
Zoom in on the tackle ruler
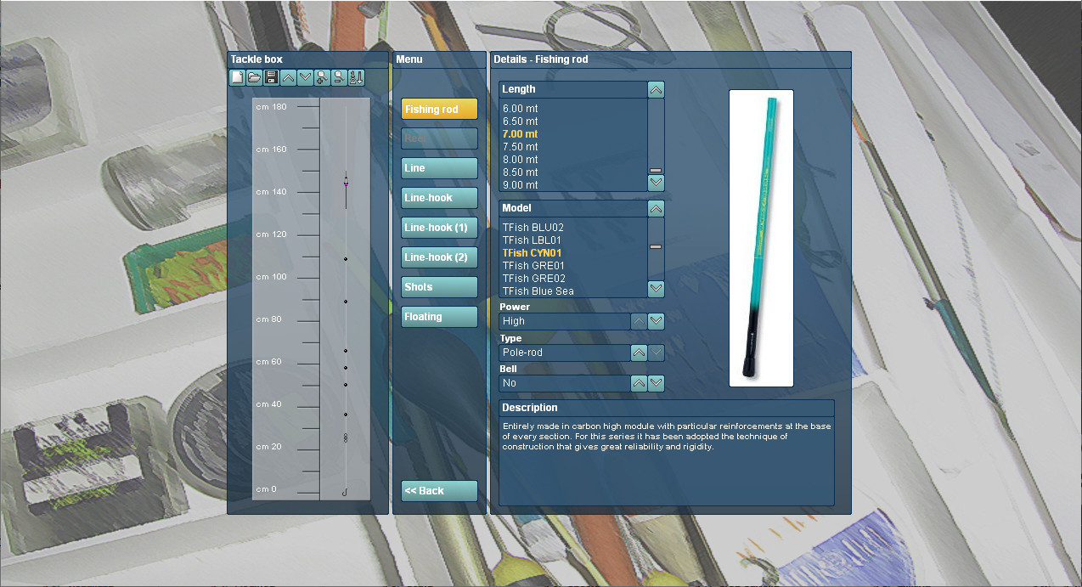(323, 78)
